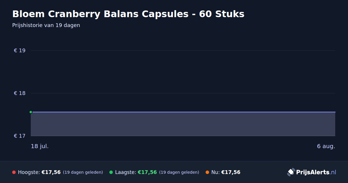Click the 19 dagen geleden note after Laagste
Viewport: 348px width, 183px height.
click(x=179, y=172)
